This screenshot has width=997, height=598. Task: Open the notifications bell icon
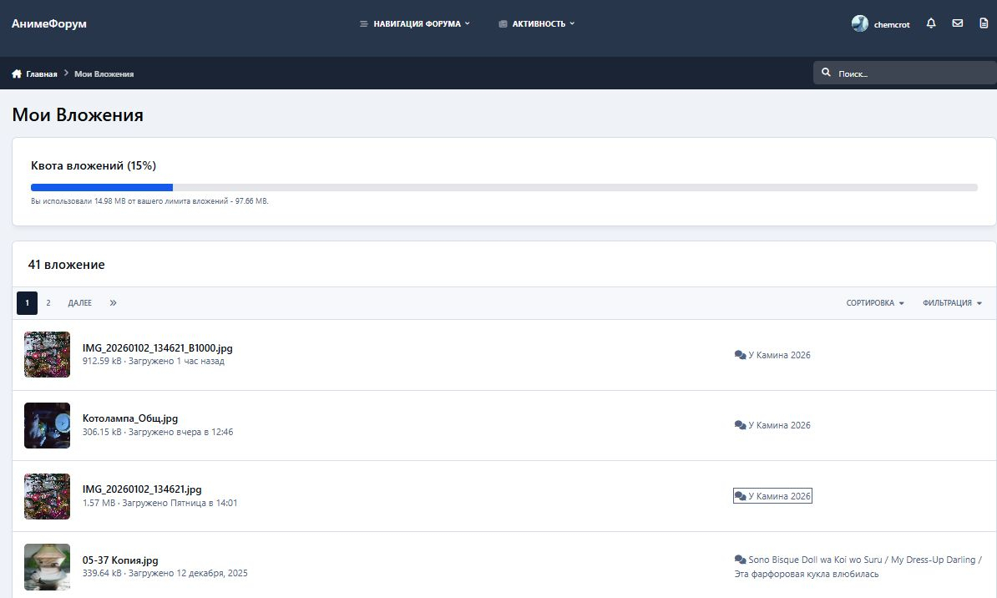click(931, 23)
